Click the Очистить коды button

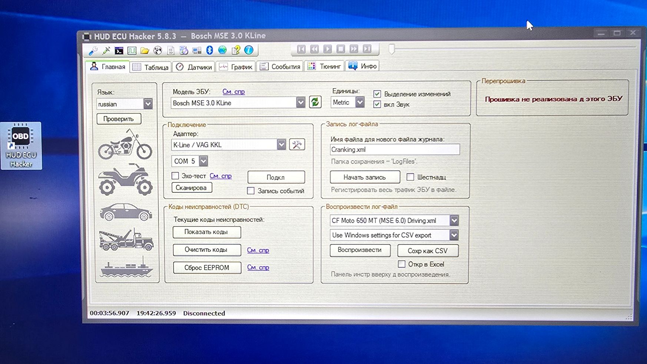(x=207, y=250)
